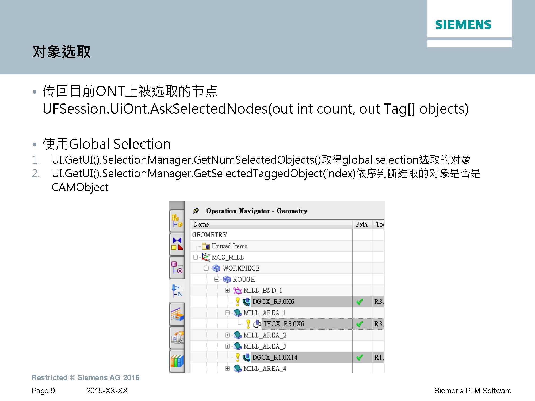Click the Siemens PLM Software footer text
535x401 pixels.
473,391
